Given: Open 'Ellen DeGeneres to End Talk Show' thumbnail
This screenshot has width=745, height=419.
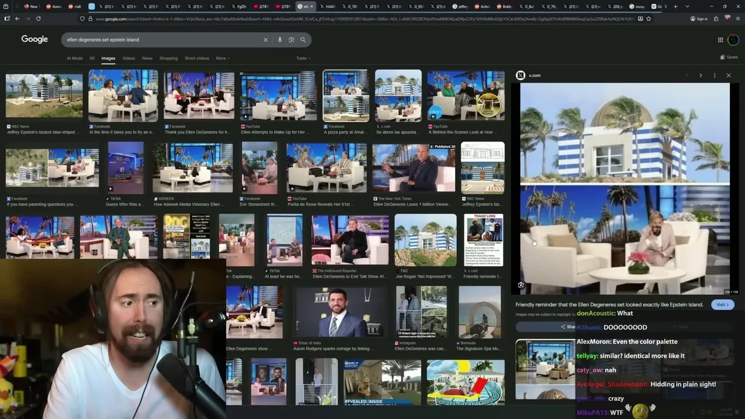Looking at the screenshot, I should click(x=350, y=240).
